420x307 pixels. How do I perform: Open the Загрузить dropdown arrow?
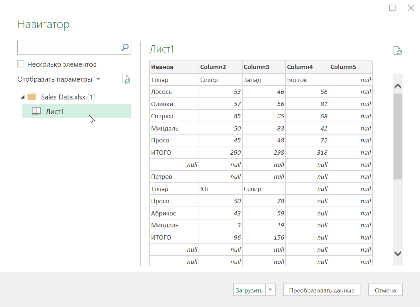tap(270, 290)
